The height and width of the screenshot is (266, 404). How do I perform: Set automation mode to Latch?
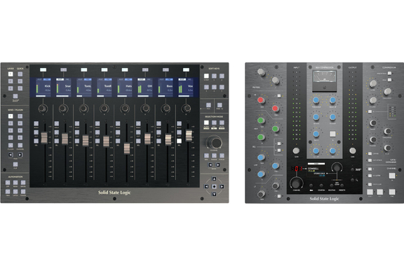[x=15, y=192]
